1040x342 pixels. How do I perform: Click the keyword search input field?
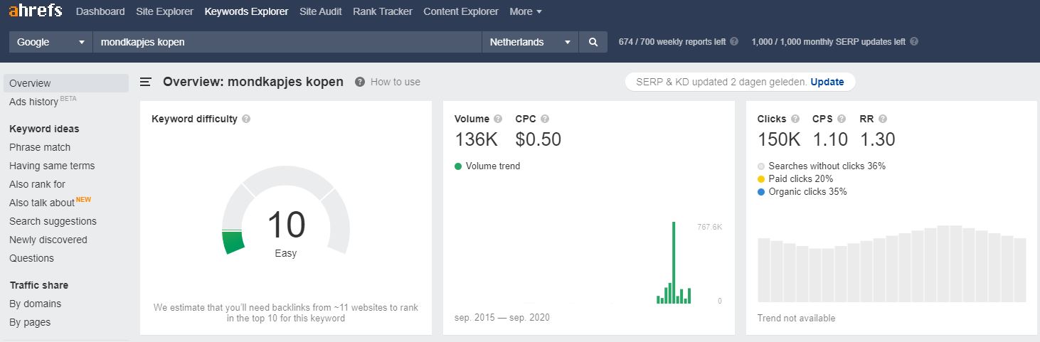pos(287,42)
